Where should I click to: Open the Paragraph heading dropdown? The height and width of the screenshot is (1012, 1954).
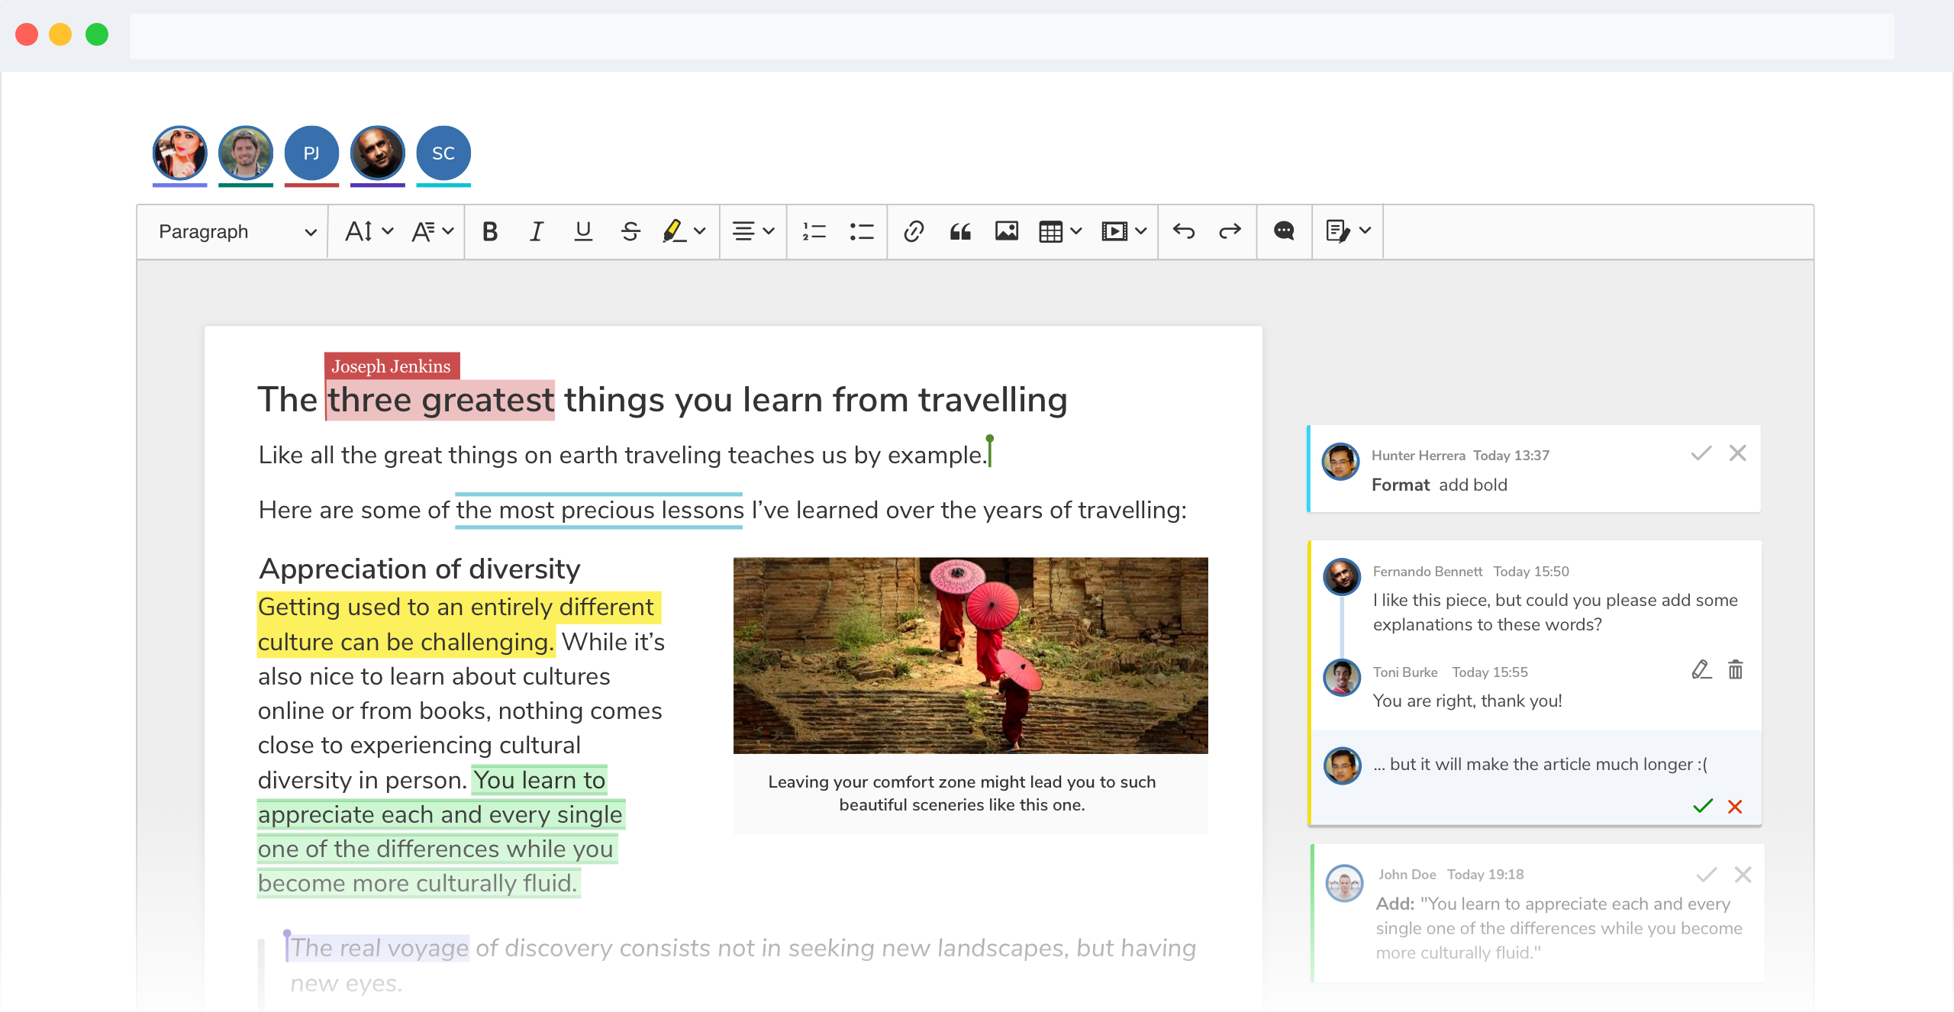(x=237, y=231)
